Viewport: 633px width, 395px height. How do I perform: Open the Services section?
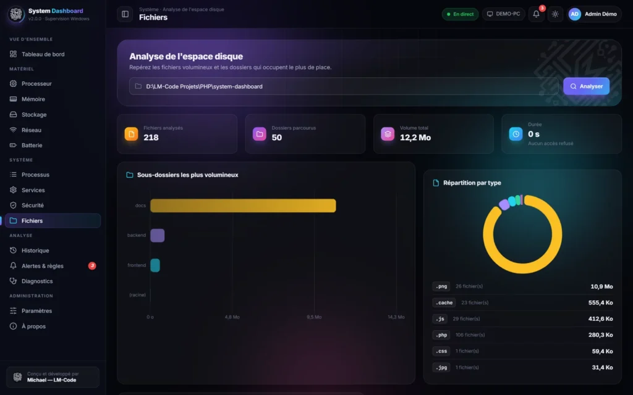click(53, 190)
